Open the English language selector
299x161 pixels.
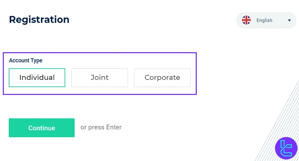click(x=266, y=21)
